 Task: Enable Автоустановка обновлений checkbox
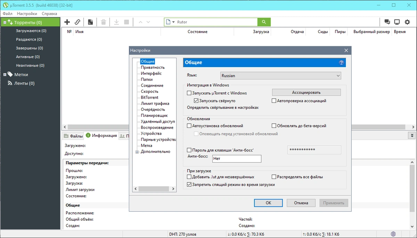point(189,126)
